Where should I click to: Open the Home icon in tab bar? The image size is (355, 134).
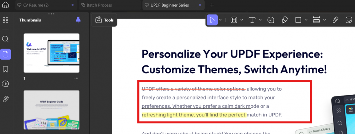tap(6, 5)
